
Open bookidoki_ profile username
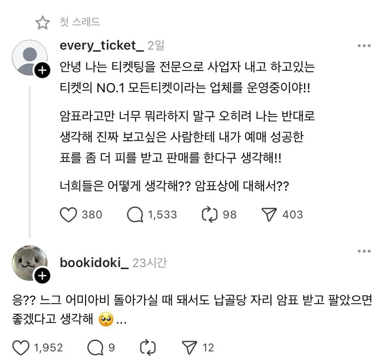click(x=94, y=263)
